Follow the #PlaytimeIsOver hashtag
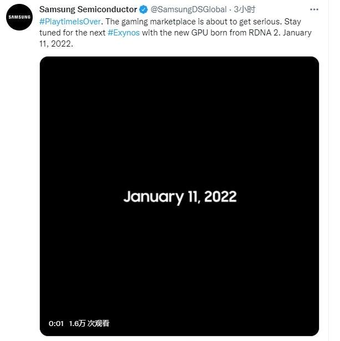340x341 pixels. pos(70,22)
